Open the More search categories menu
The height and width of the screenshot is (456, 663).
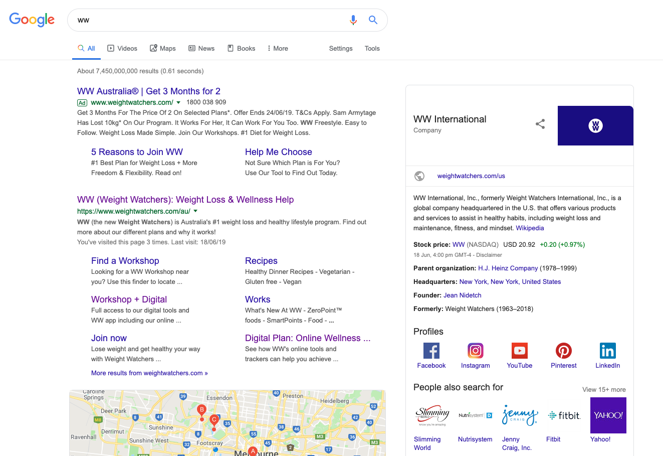pyautogui.click(x=278, y=49)
